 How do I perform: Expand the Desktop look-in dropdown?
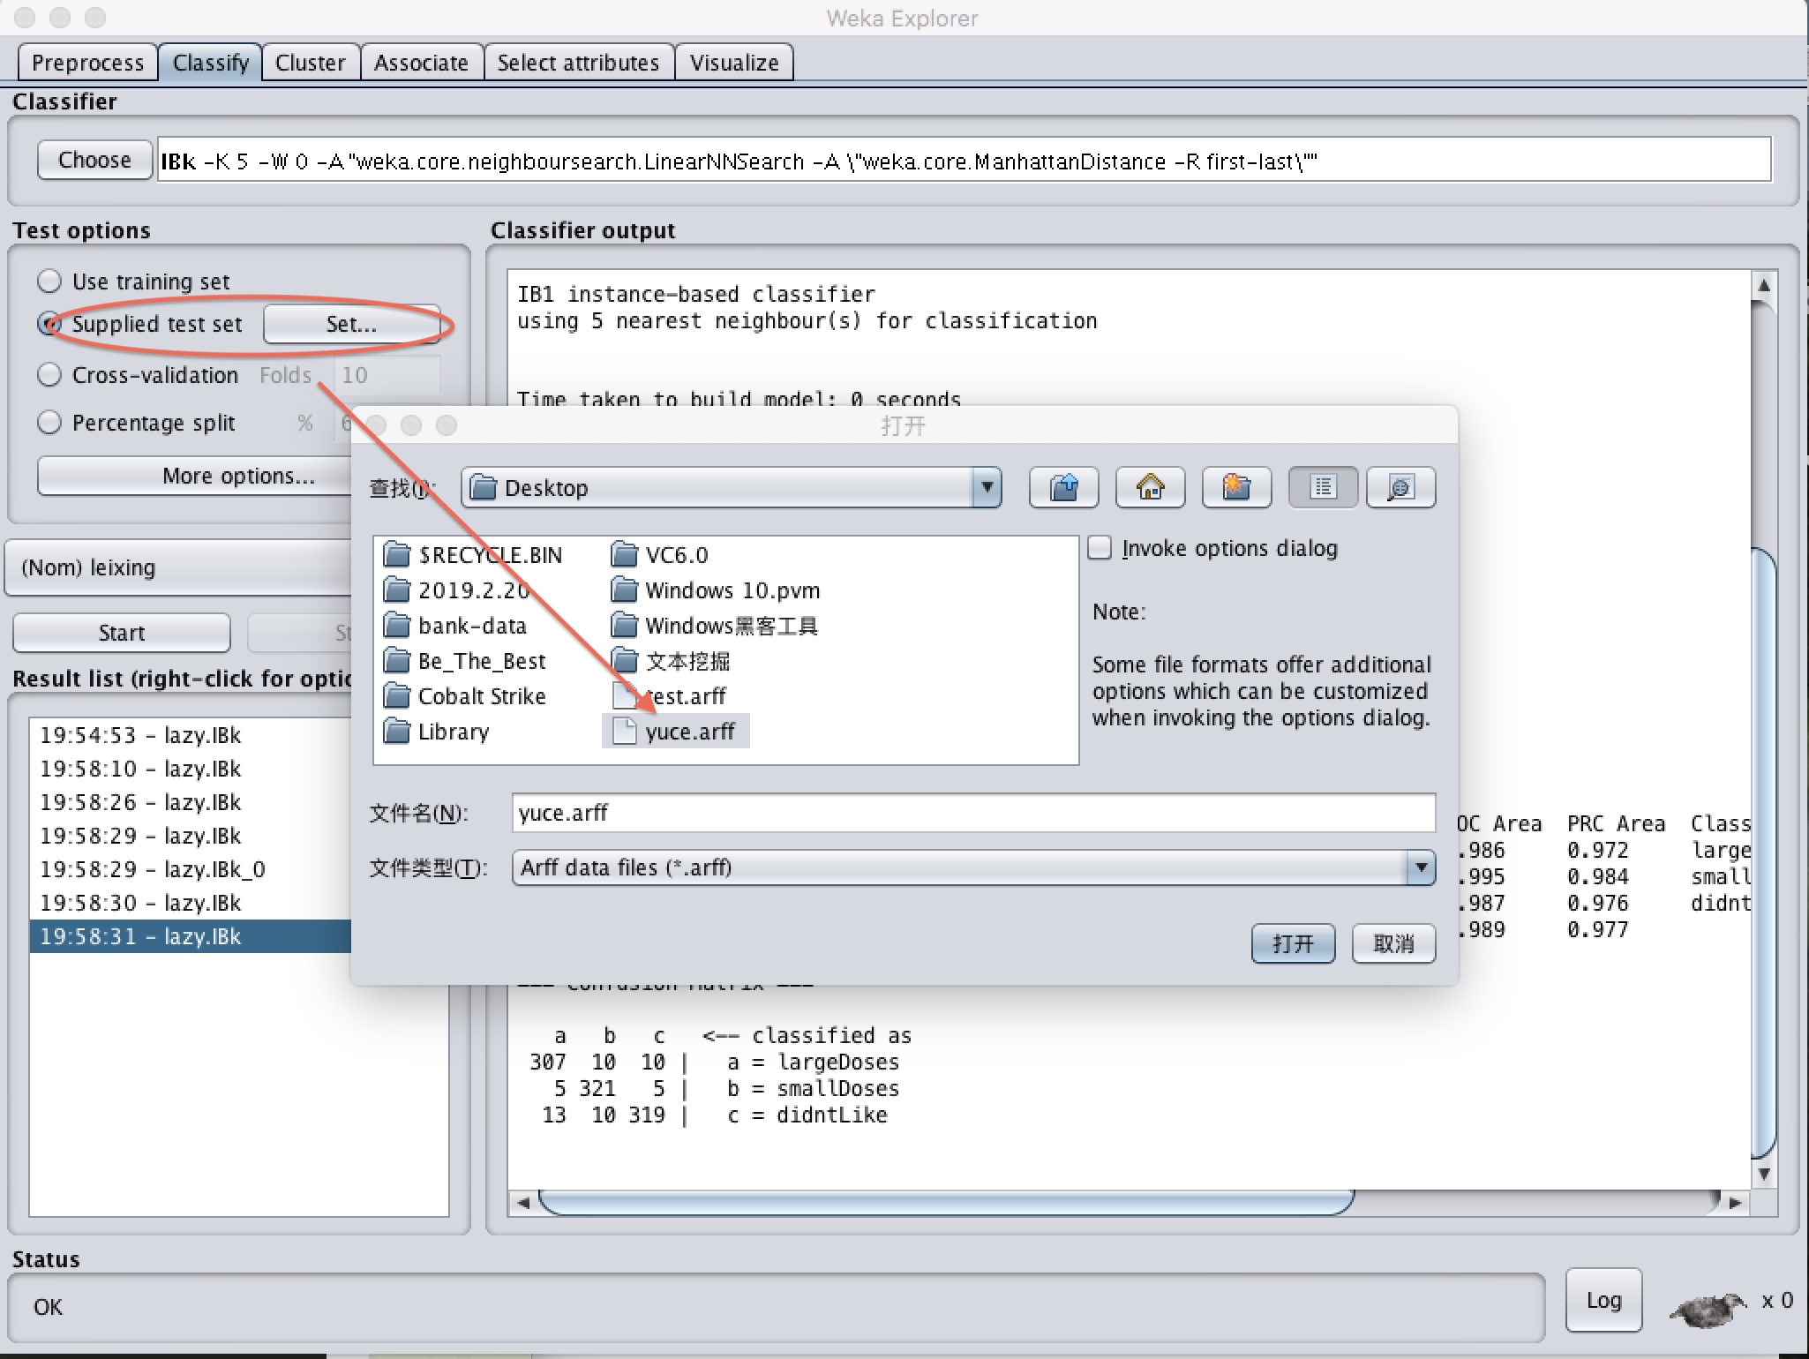[x=987, y=487]
